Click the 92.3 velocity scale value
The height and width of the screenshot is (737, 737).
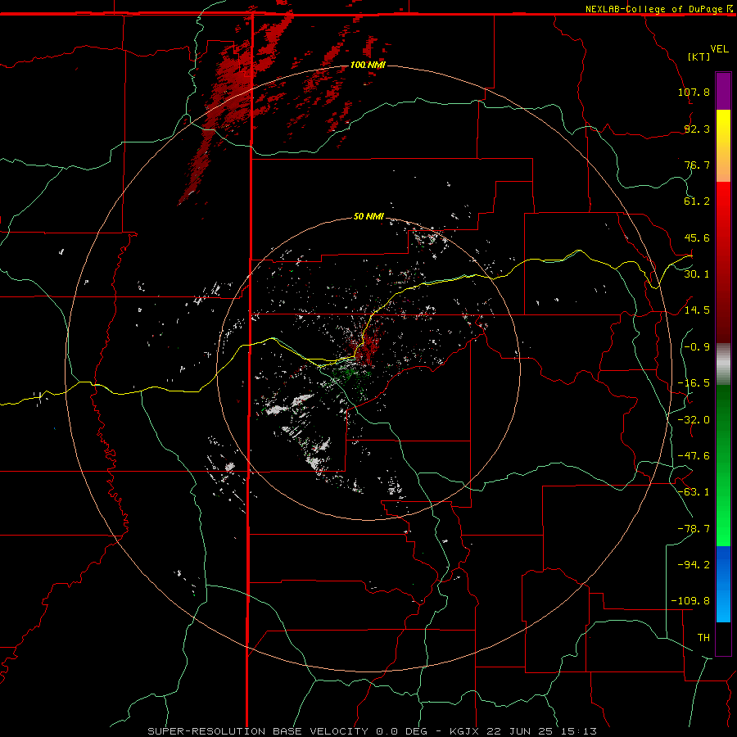point(697,129)
